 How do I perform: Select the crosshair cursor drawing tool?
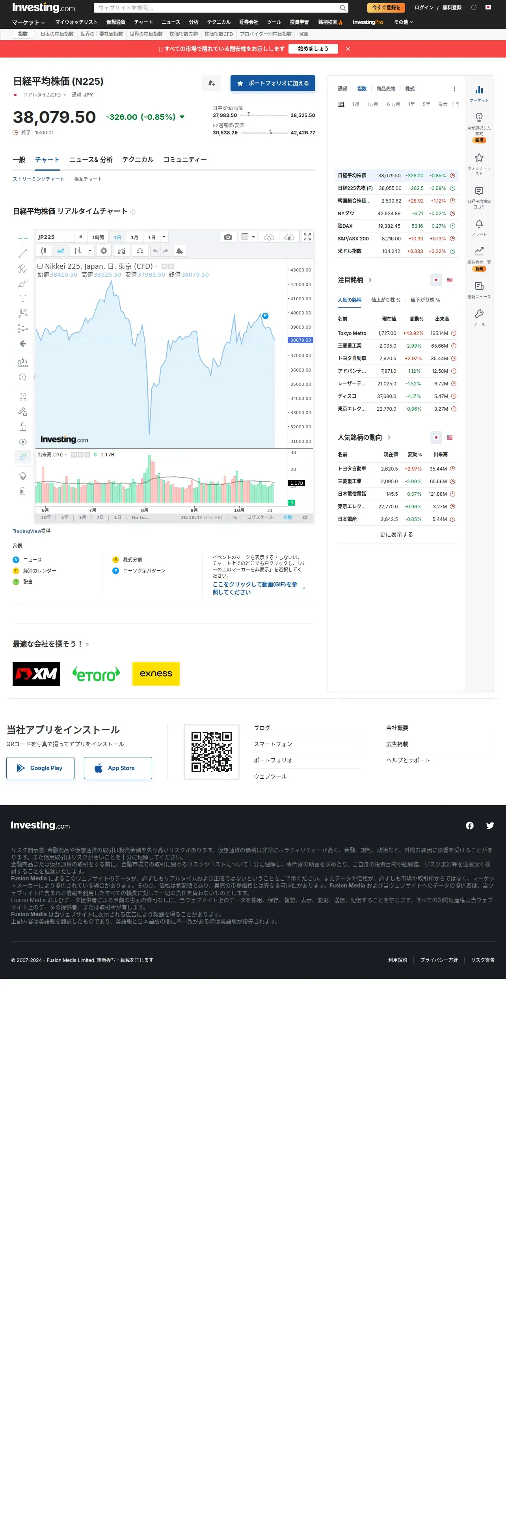click(x=23, y=238)
